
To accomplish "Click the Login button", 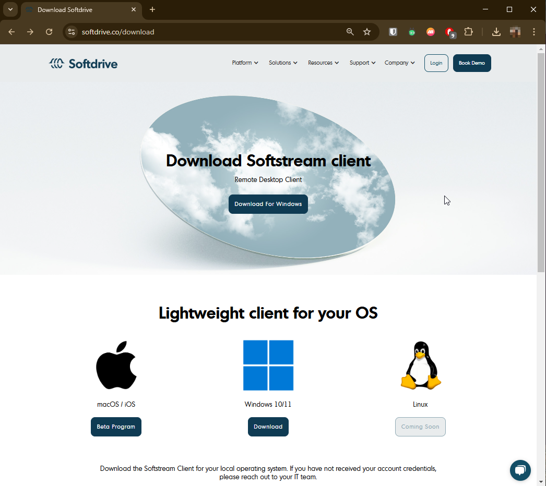I will click(x=436, y=63).
